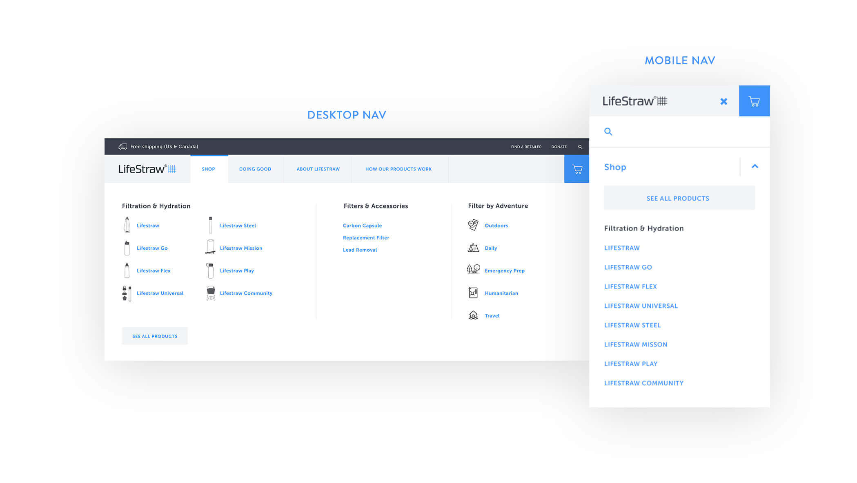The image size is (857, 483).
Task: Click the mobile nav shopping cart icon
Action: pyautogui.click(x=754, y=101)
